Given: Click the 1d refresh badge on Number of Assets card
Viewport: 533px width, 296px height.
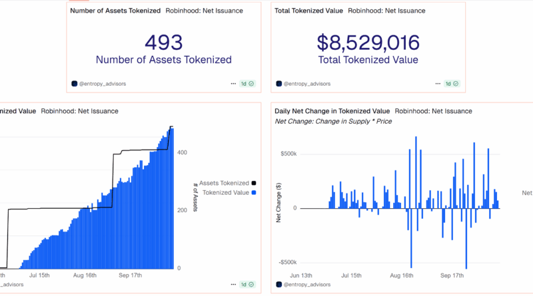Looking at the screenshot, I should point(248,84).
